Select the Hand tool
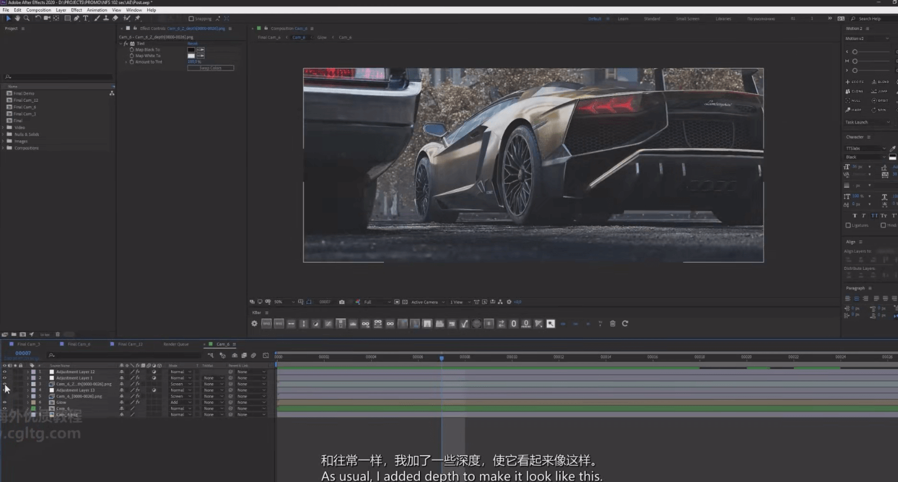The width and height of the screenshot is (898, 482). point(17,18)
